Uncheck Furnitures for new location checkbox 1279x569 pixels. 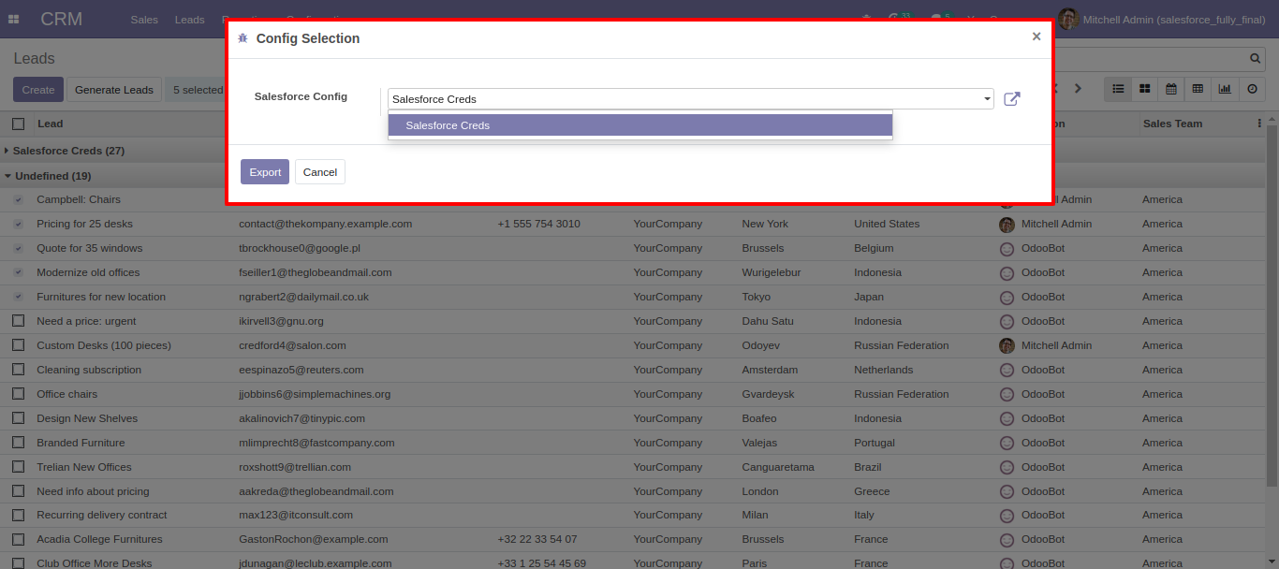(19, 297)
